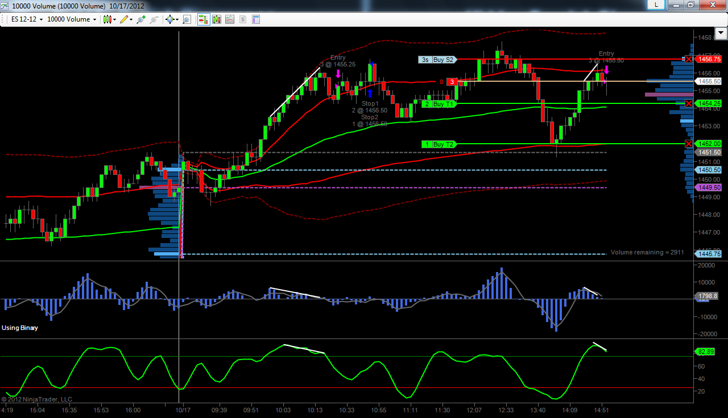
Task: Click the blue up arrow execution marker
Action: [x=370, y=93]
